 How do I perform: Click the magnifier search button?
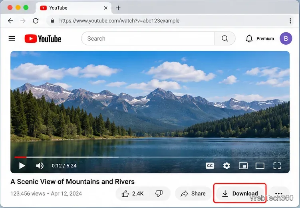point(225,38)
